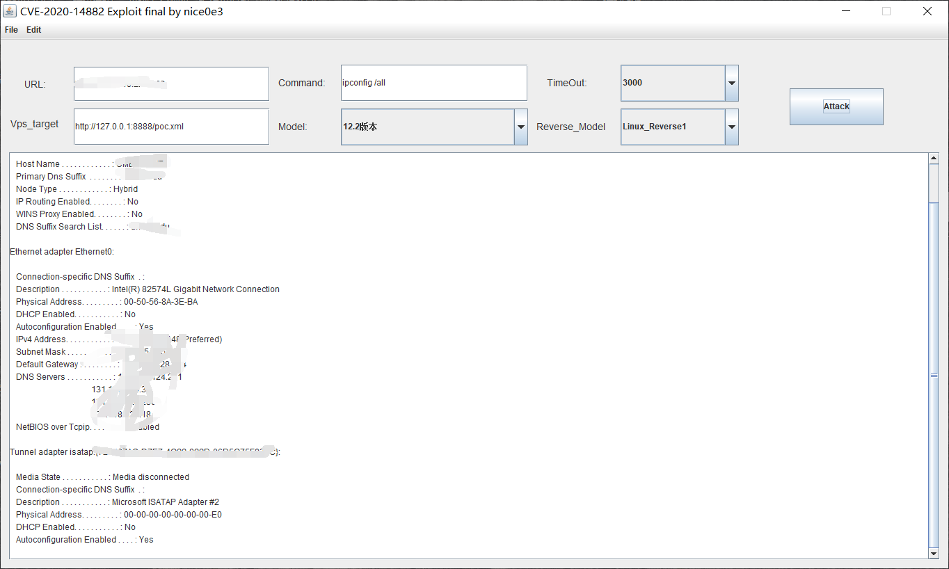This screenshot has height=569, width=949.
Task: Close the CVE-2020-14882 Exploit window
Action: pyautogui.click(x=927, y=11)
